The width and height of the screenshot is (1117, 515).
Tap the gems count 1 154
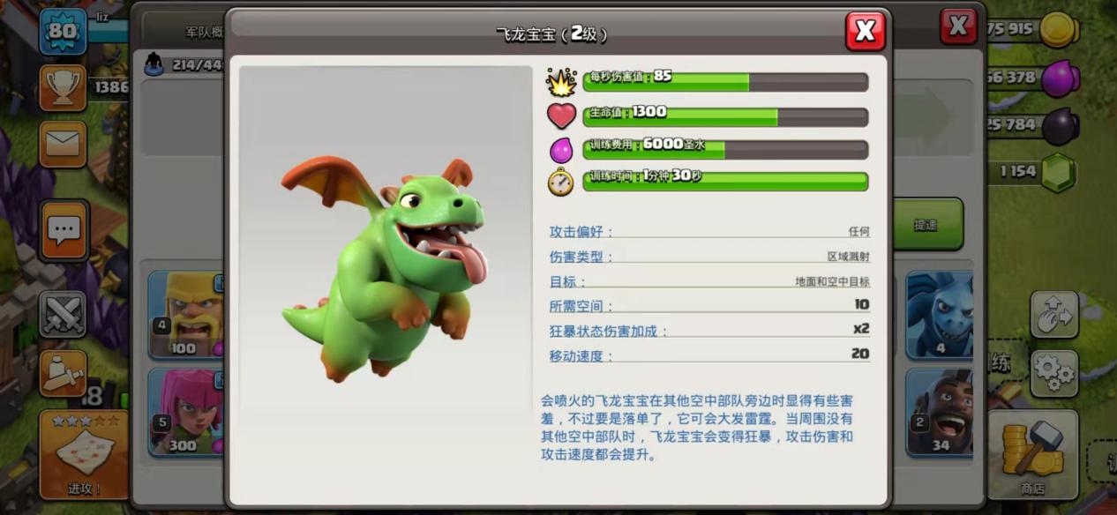pos(1018,171)
